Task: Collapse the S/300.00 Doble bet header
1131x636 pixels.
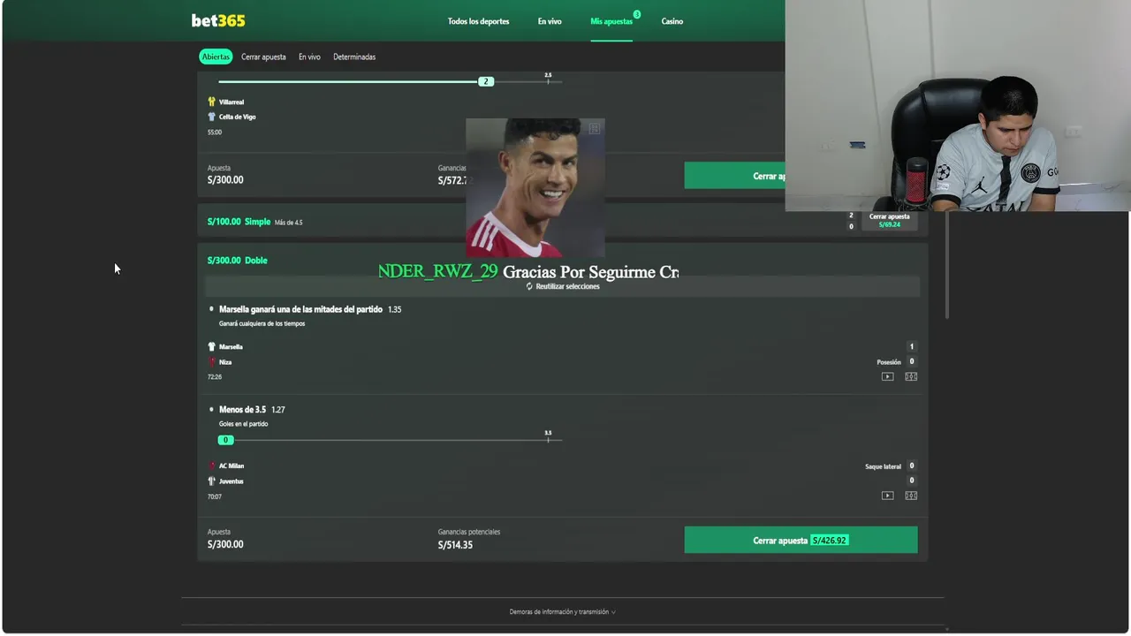Action: (562, 260)
